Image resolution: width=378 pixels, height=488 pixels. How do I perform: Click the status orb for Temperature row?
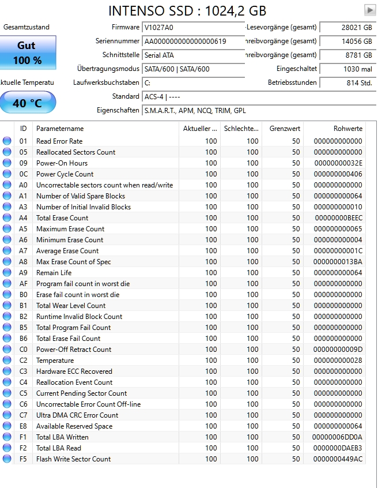(x=7, y=360)
